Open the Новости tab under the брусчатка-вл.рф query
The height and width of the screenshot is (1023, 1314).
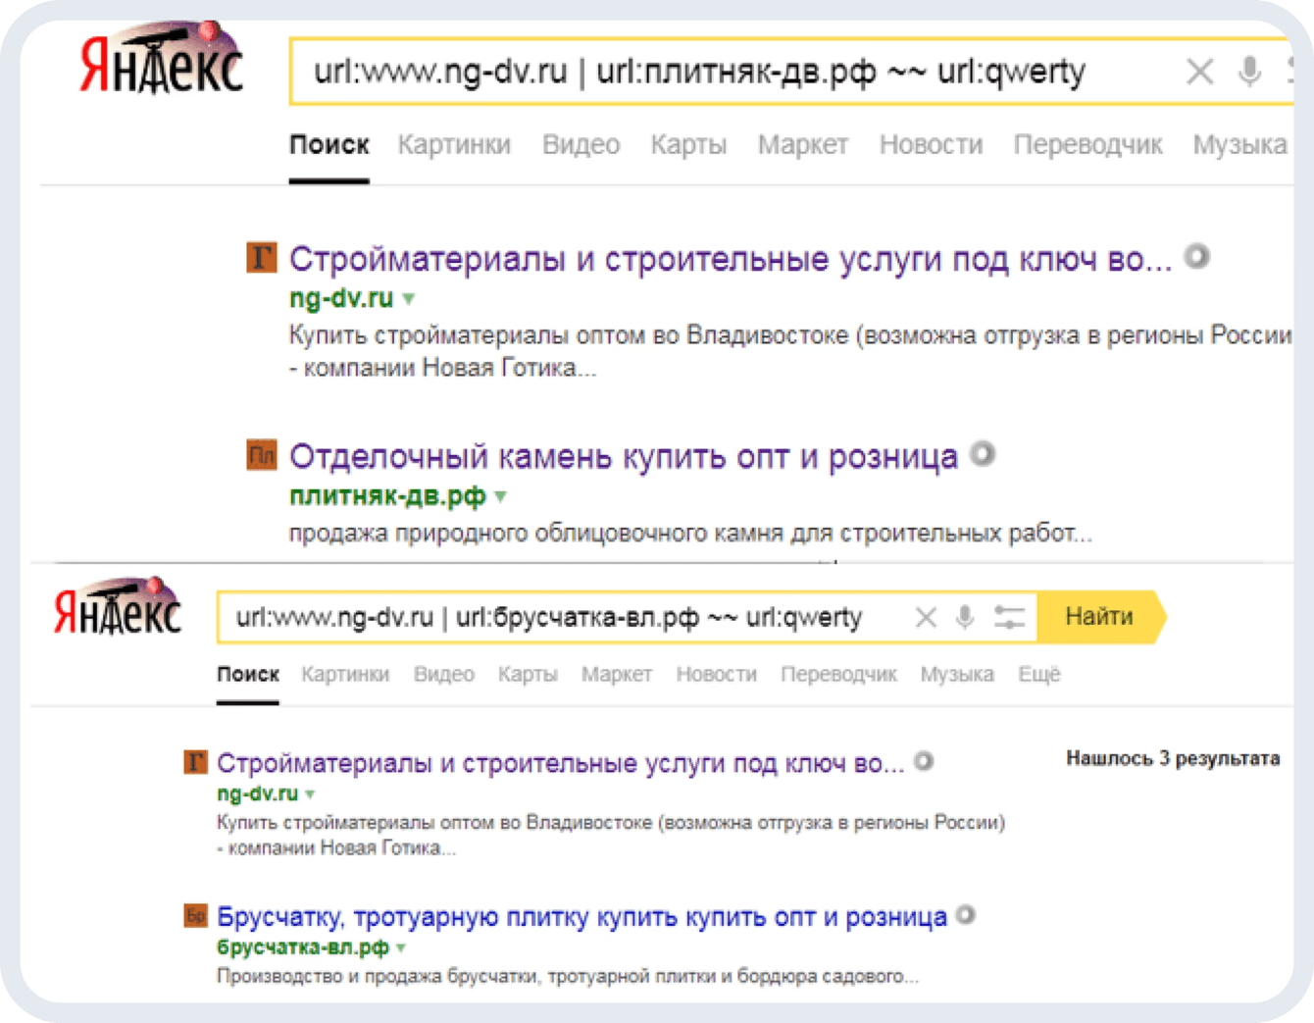pyautogui.click(x=717, y=675)
